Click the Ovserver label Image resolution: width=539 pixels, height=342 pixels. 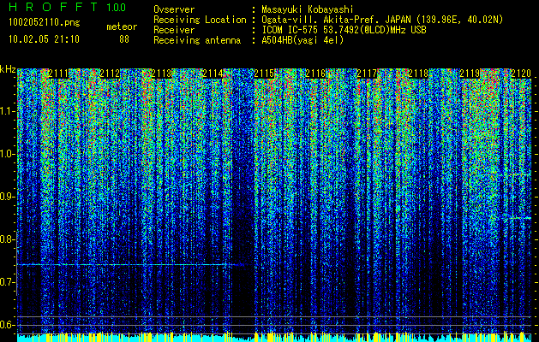174,9
